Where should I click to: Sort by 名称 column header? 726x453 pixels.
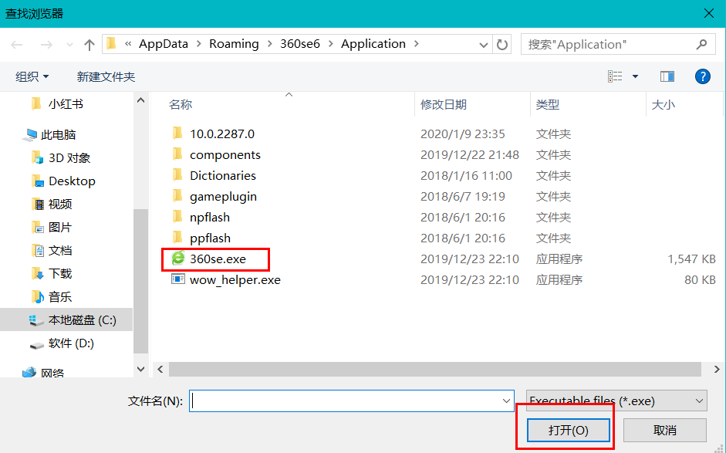tap(180, 105)
